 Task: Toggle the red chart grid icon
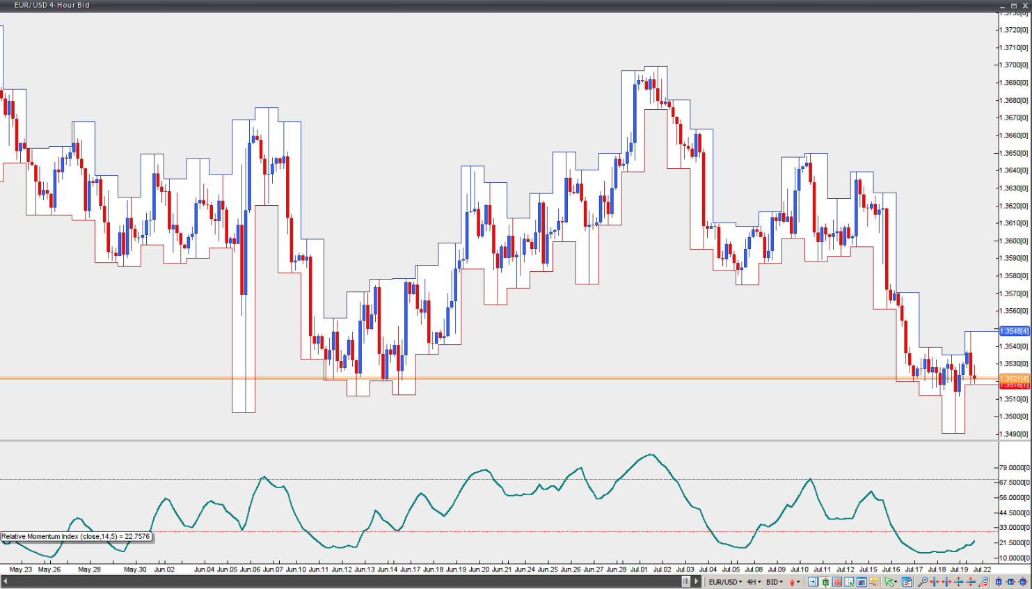[x=837, y=582]
